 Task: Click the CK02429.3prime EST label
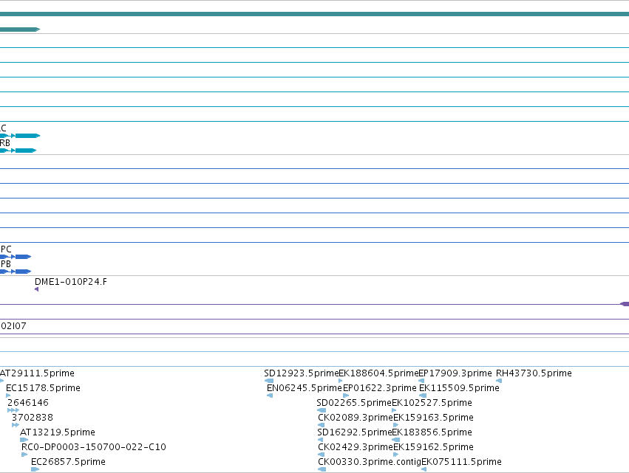(356, 447)
